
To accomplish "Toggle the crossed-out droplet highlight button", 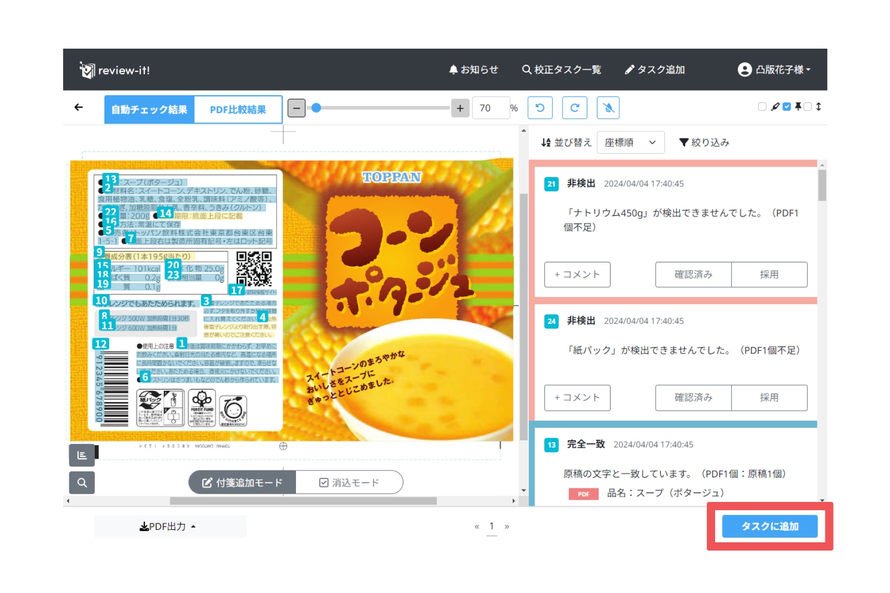I will 609,108.
